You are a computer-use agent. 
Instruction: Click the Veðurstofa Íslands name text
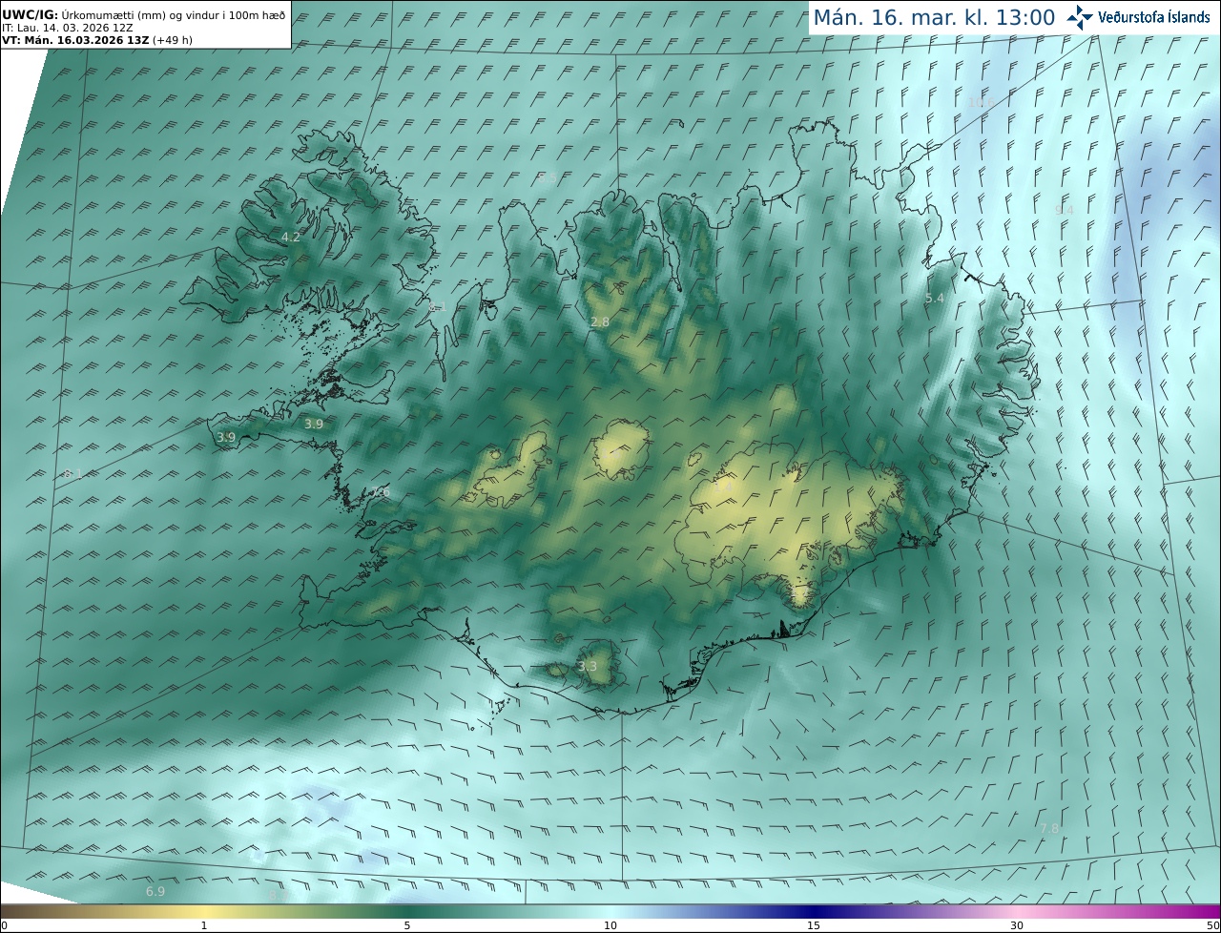click(1154, 17)
